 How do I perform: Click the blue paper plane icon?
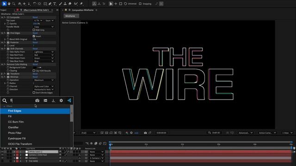69,101
